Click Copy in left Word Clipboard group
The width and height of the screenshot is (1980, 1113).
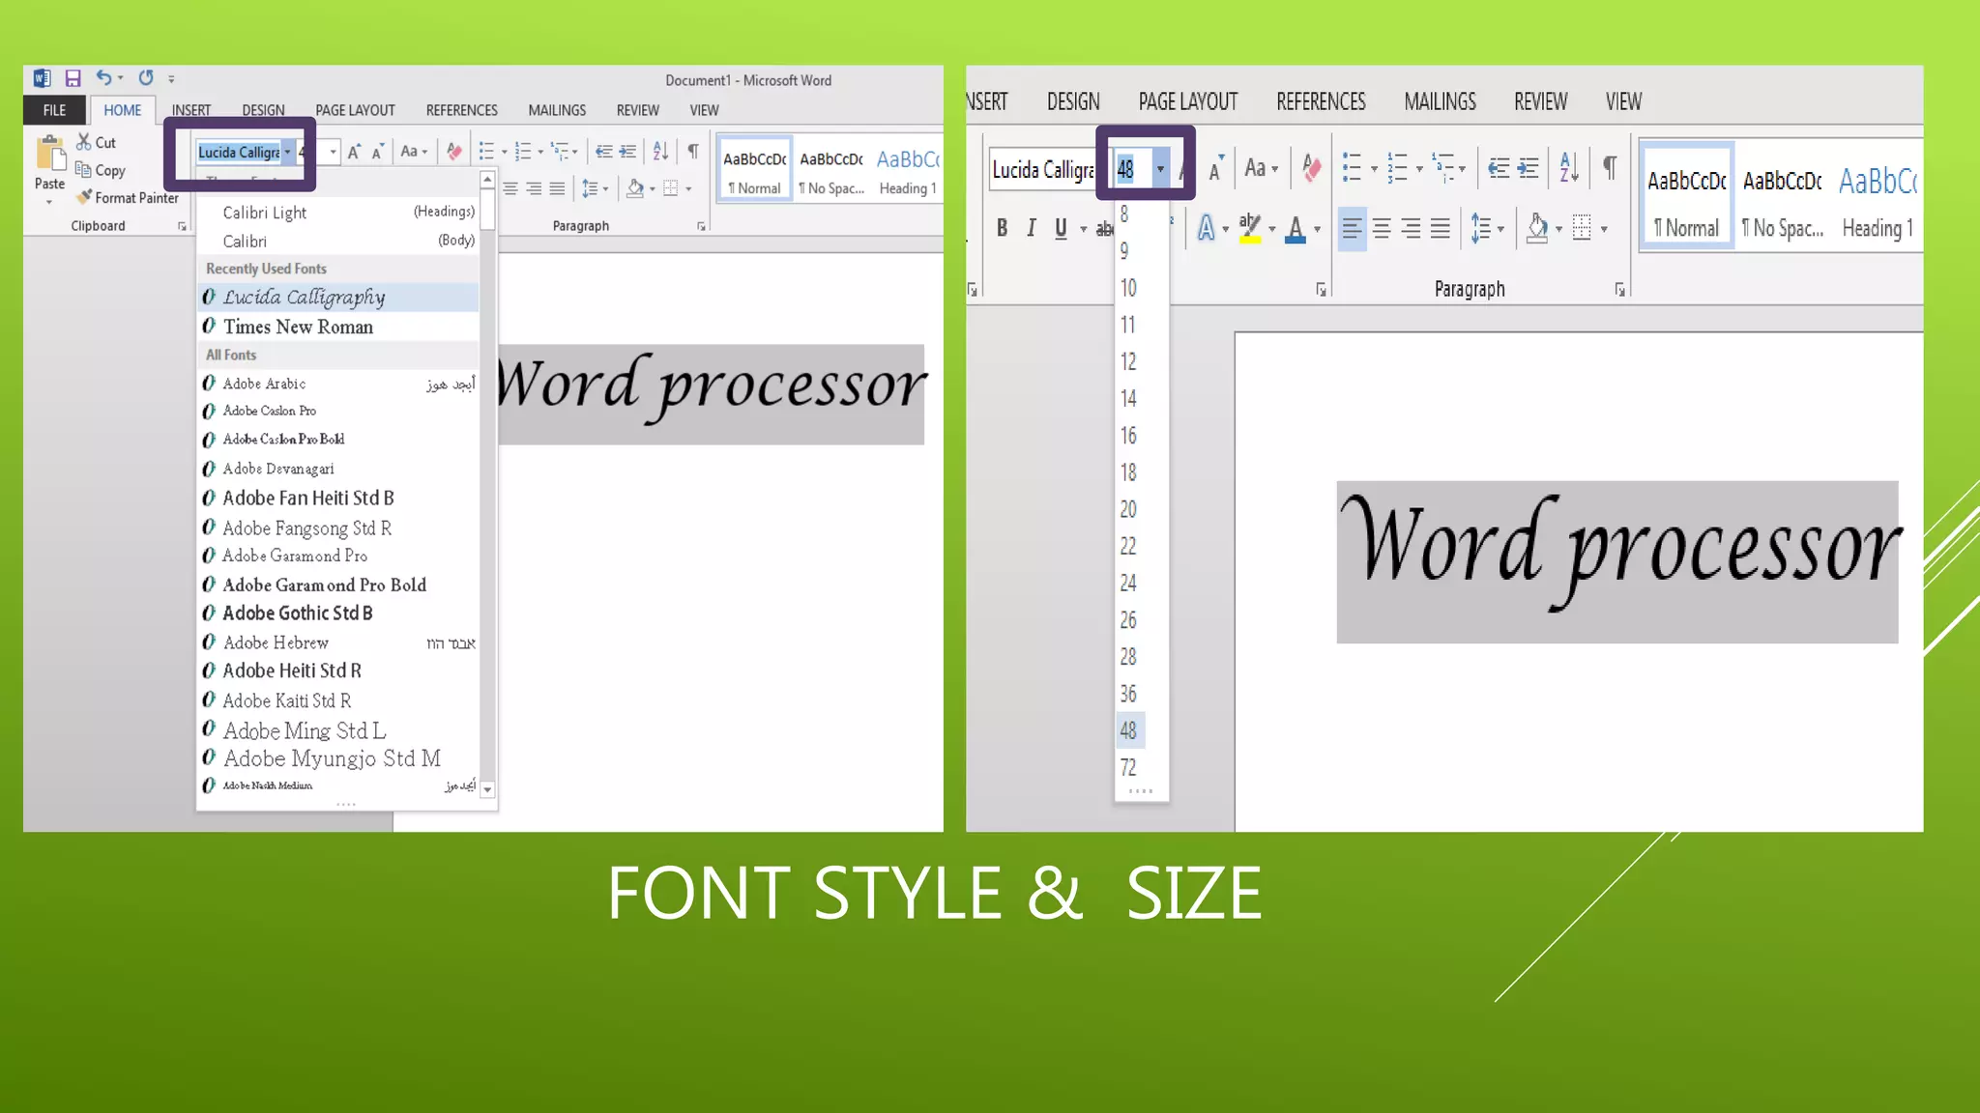101,170
